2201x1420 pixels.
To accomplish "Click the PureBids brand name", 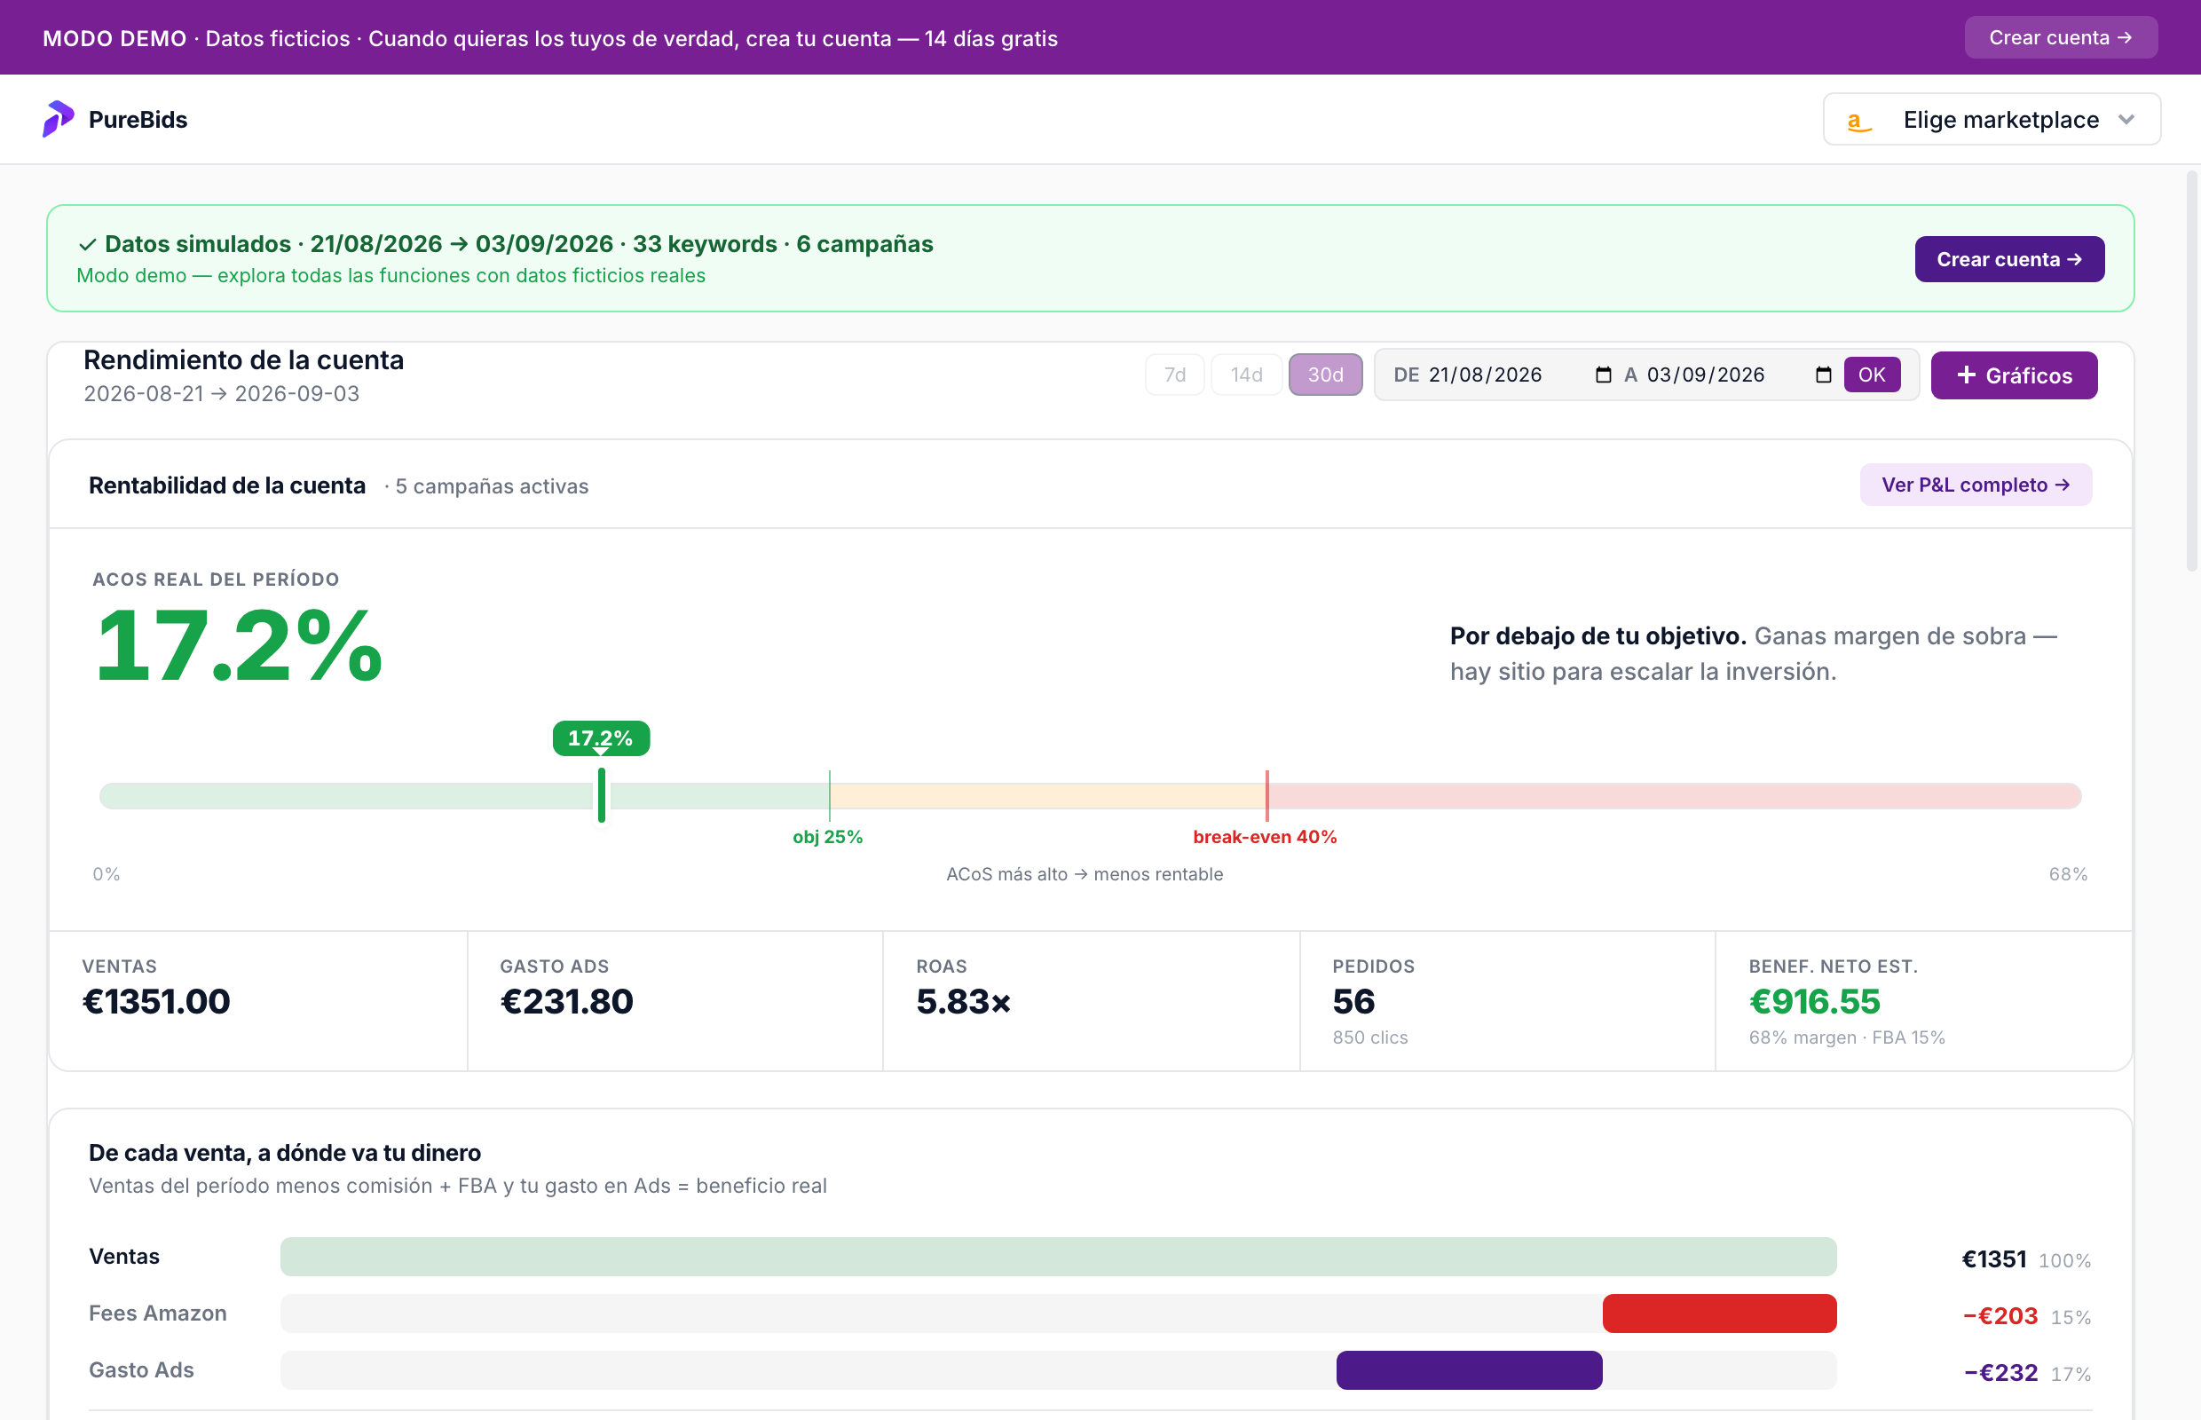I will coord(138,120).
